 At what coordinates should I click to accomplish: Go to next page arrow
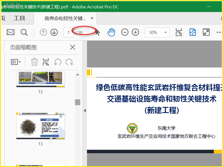(54, 32)
